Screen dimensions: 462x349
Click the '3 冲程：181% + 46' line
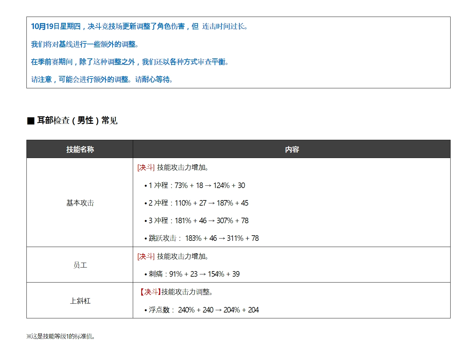point(196,221)
